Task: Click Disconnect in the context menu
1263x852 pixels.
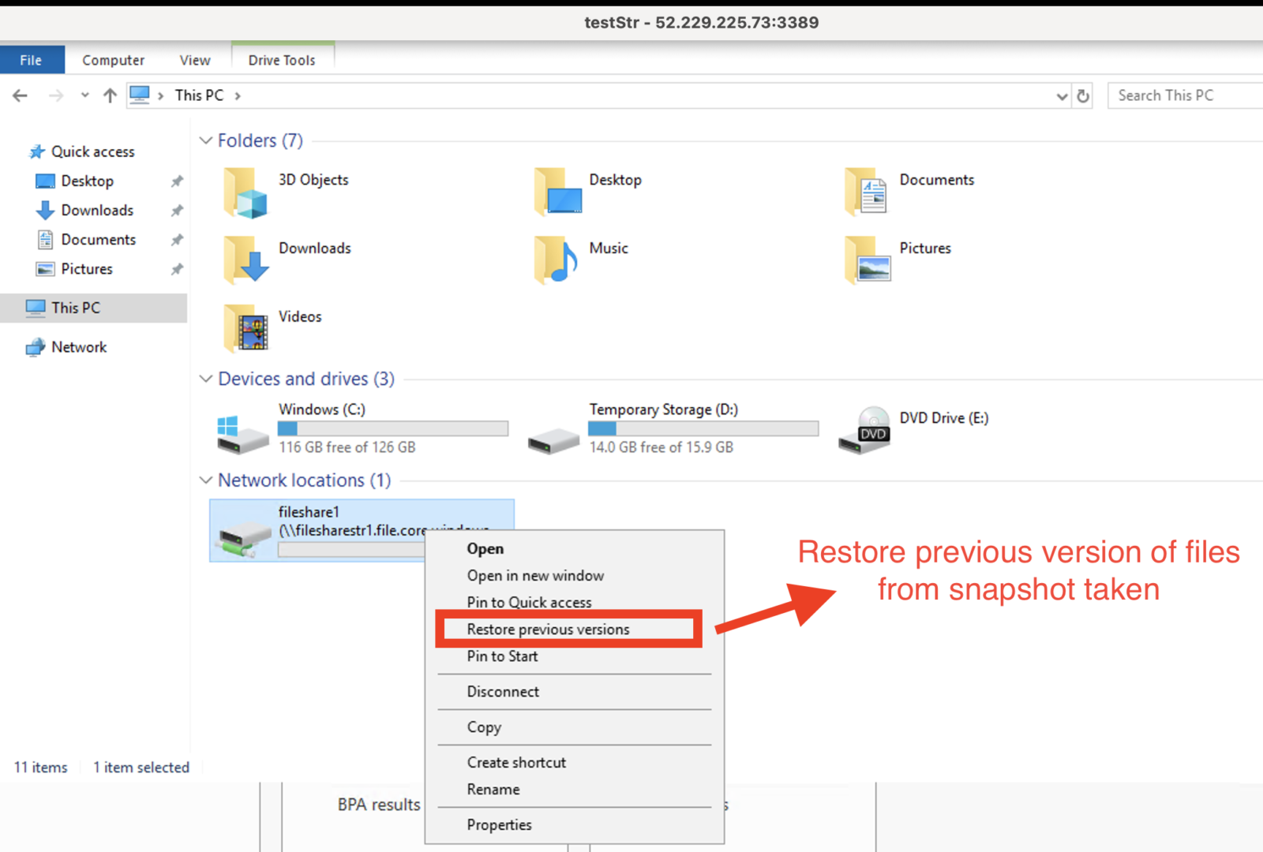Action: coord(503,692)
